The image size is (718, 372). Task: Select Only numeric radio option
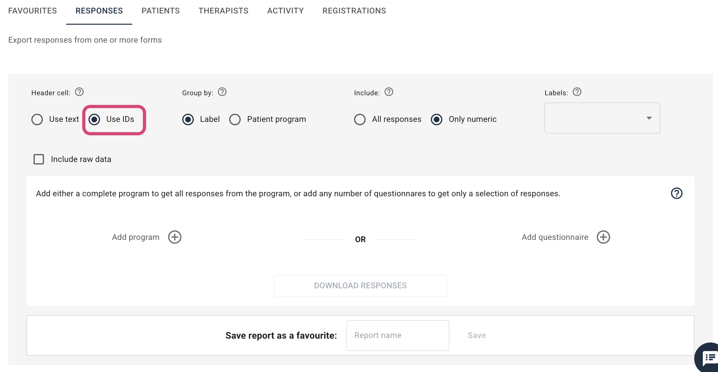pos(436,119)
